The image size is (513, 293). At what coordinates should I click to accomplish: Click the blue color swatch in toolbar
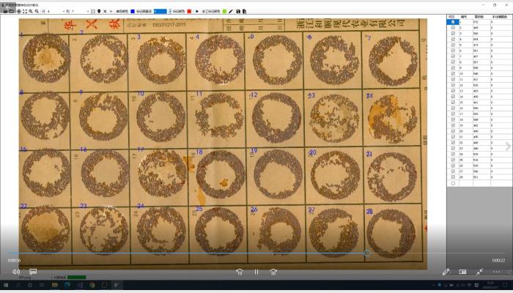[x=133, y=12]
